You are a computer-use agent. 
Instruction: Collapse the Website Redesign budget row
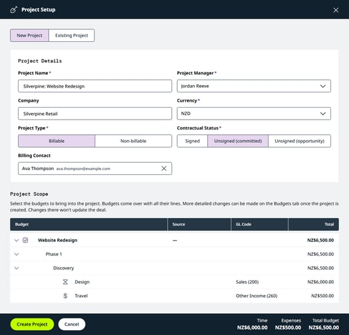[x=17, y=240]
